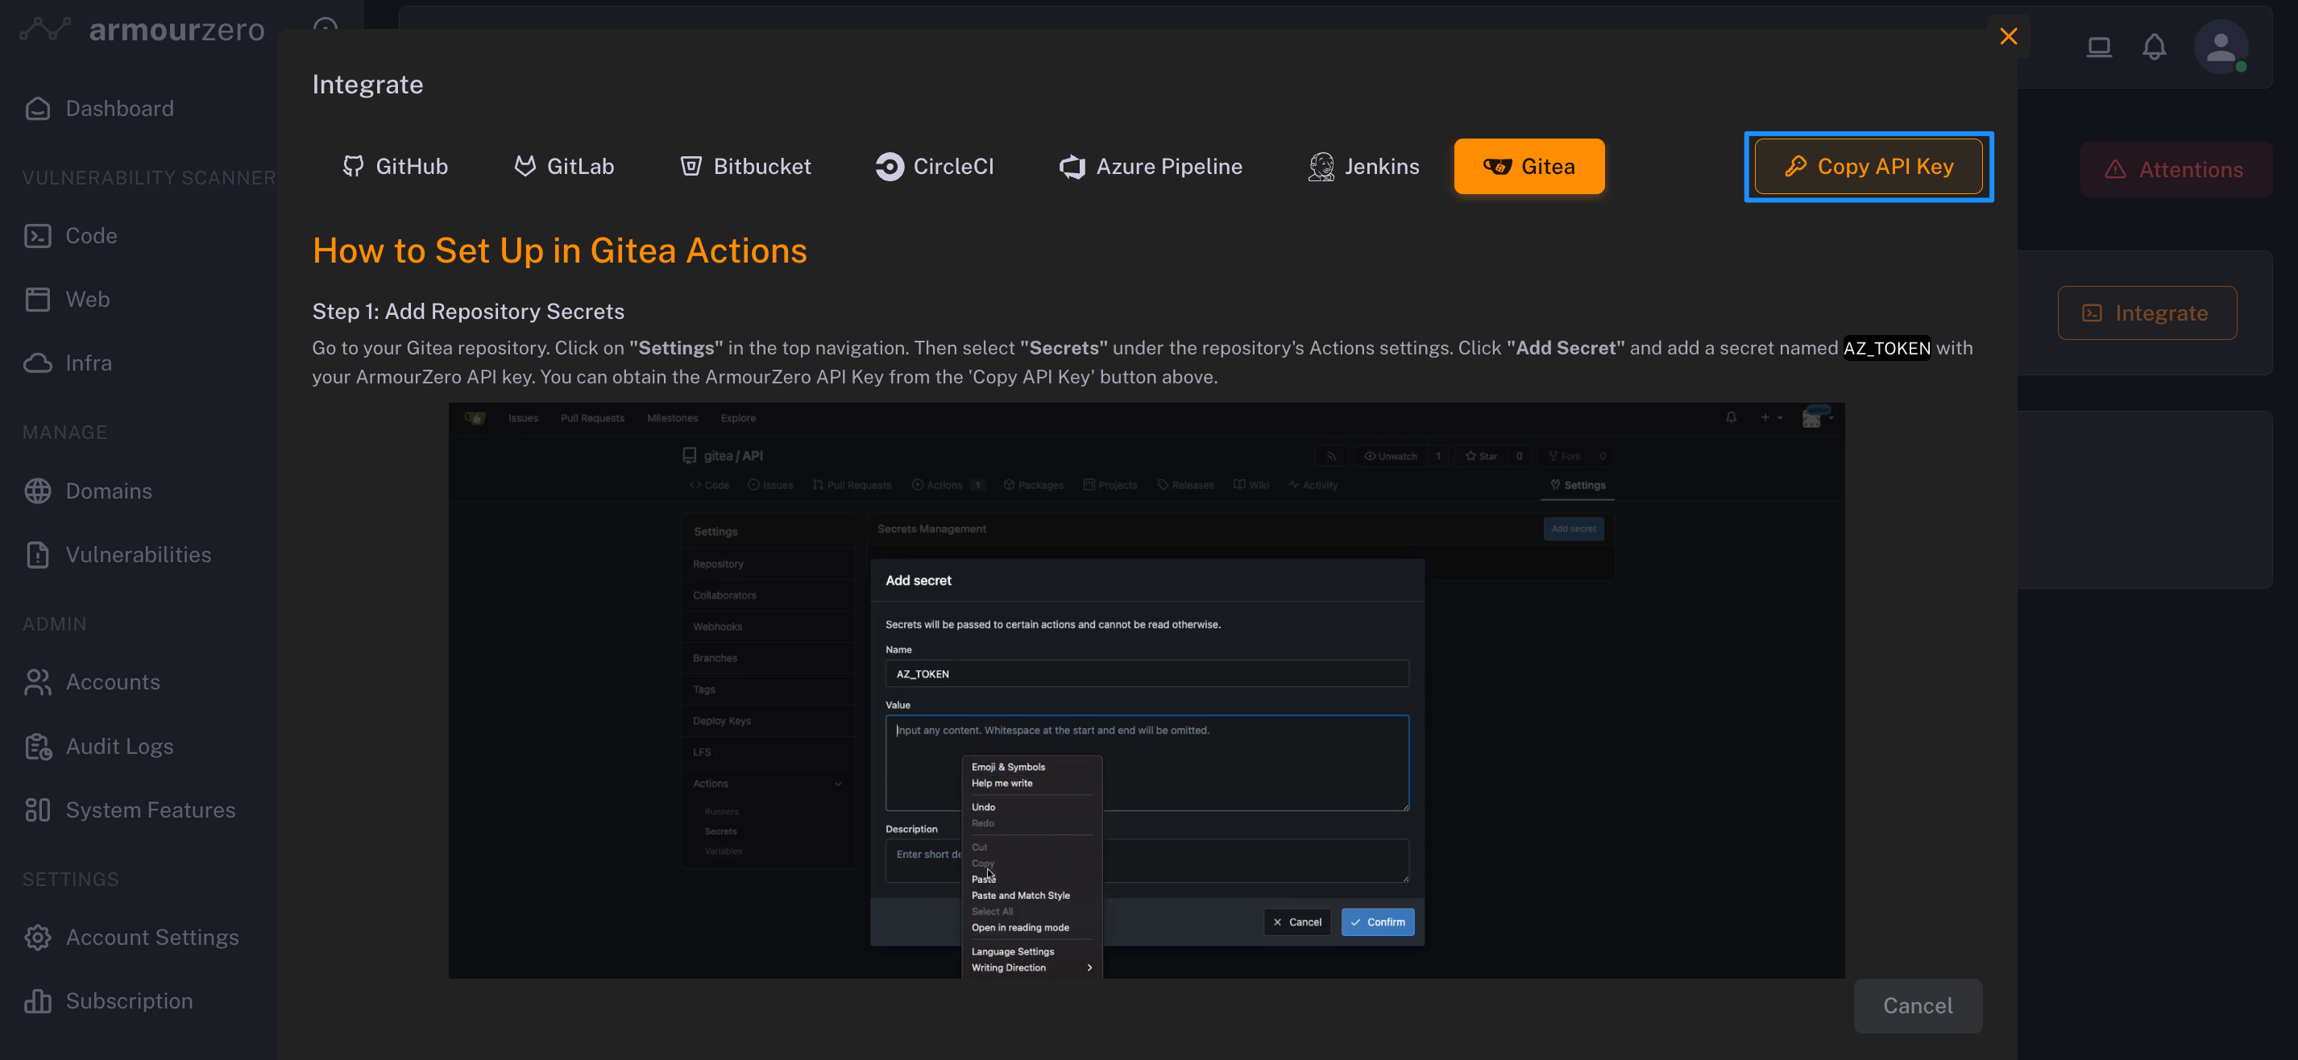
Task: Open Dashboard from the sidebar
Action: 119,109
